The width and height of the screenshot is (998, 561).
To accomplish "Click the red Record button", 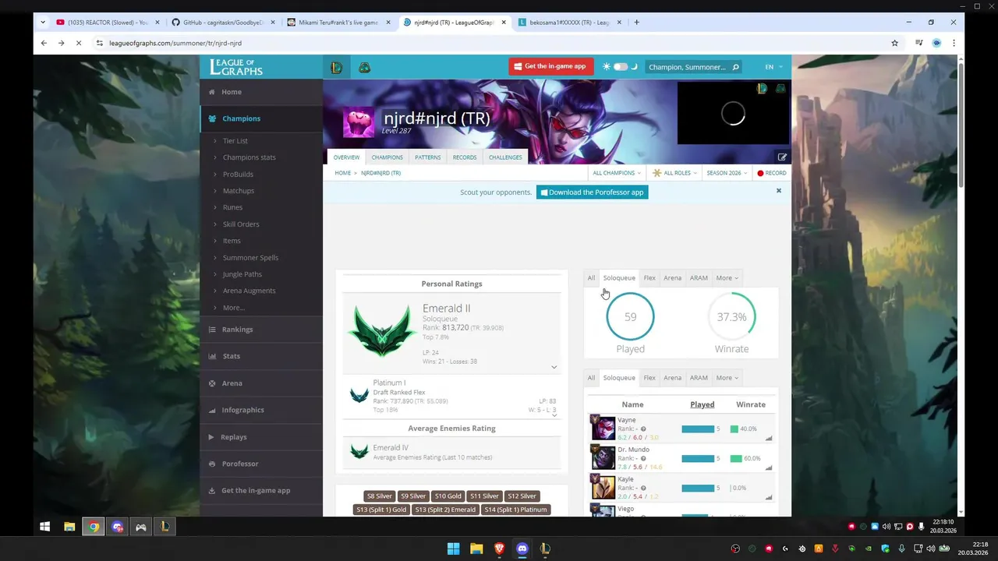I will [772, 173].
